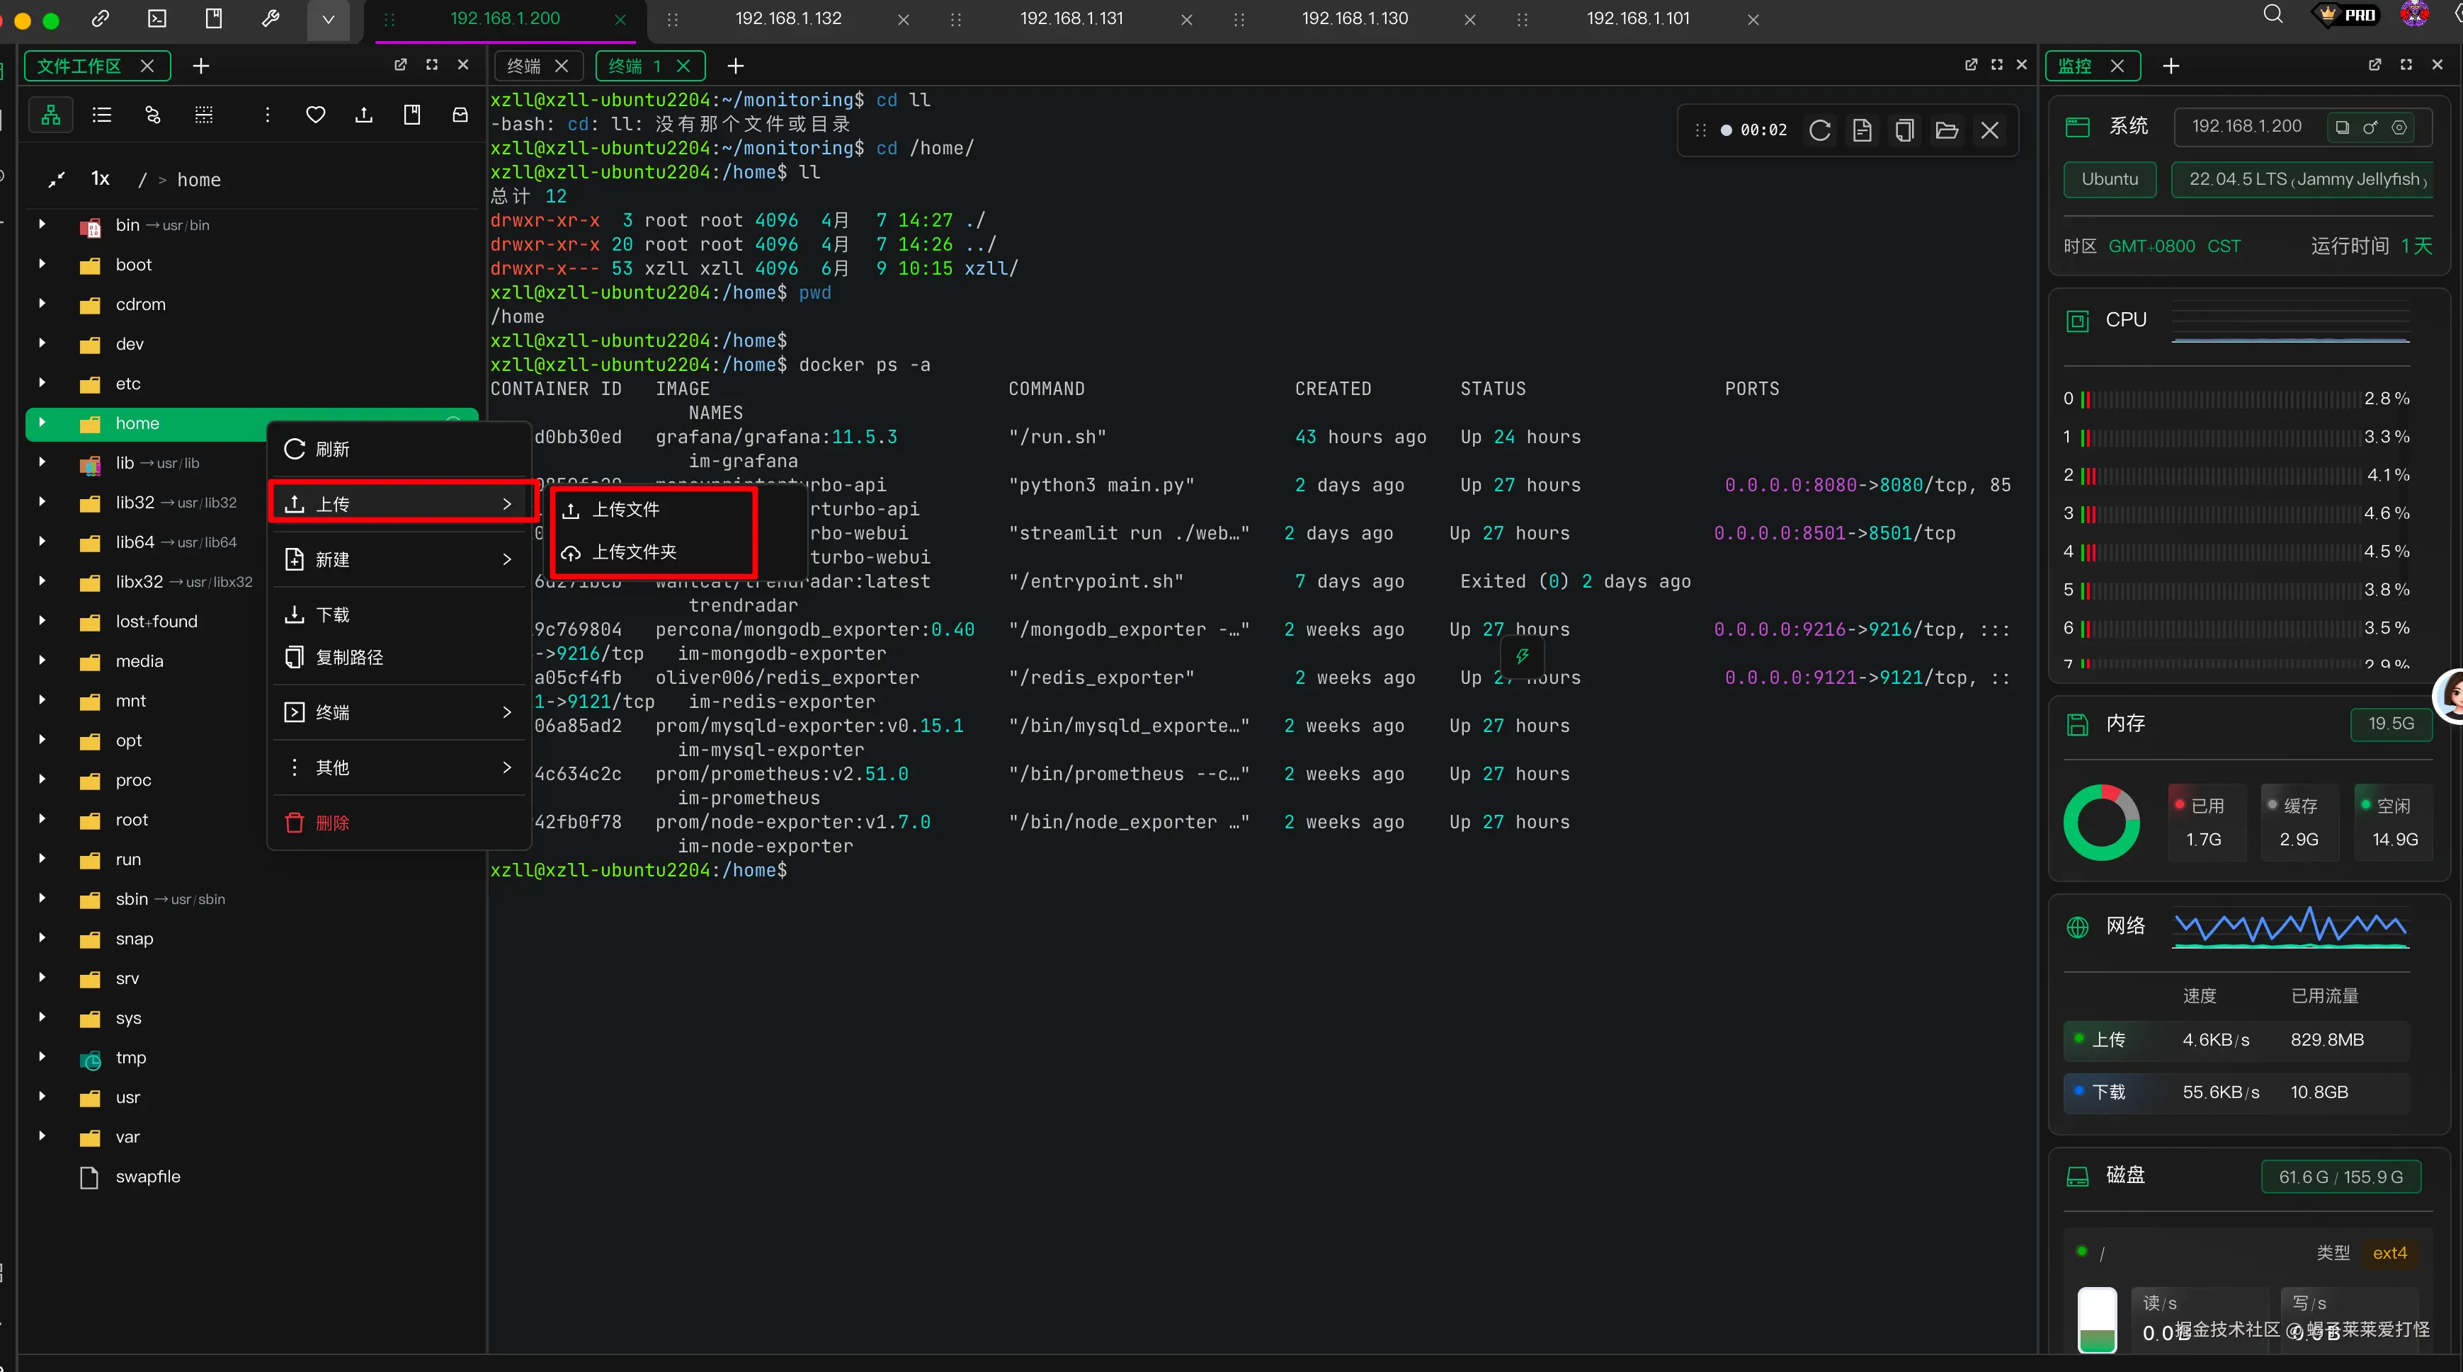Click the memory 19.5G badge
The width and height of the screenshot is (2463, 1372).
[2390, 724]
